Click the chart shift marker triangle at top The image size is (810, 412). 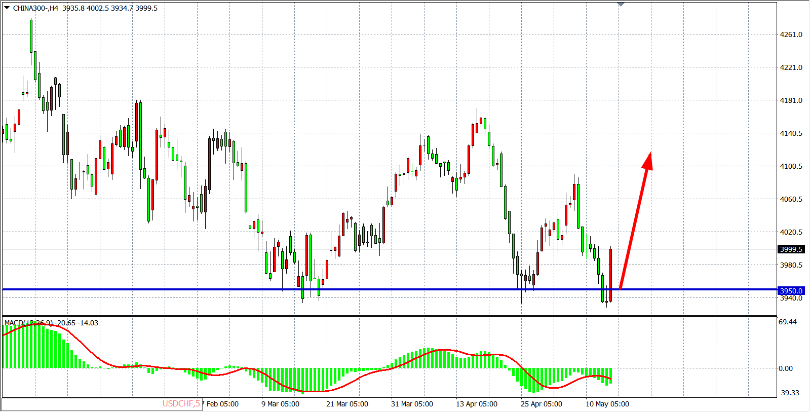pos(621,5)
